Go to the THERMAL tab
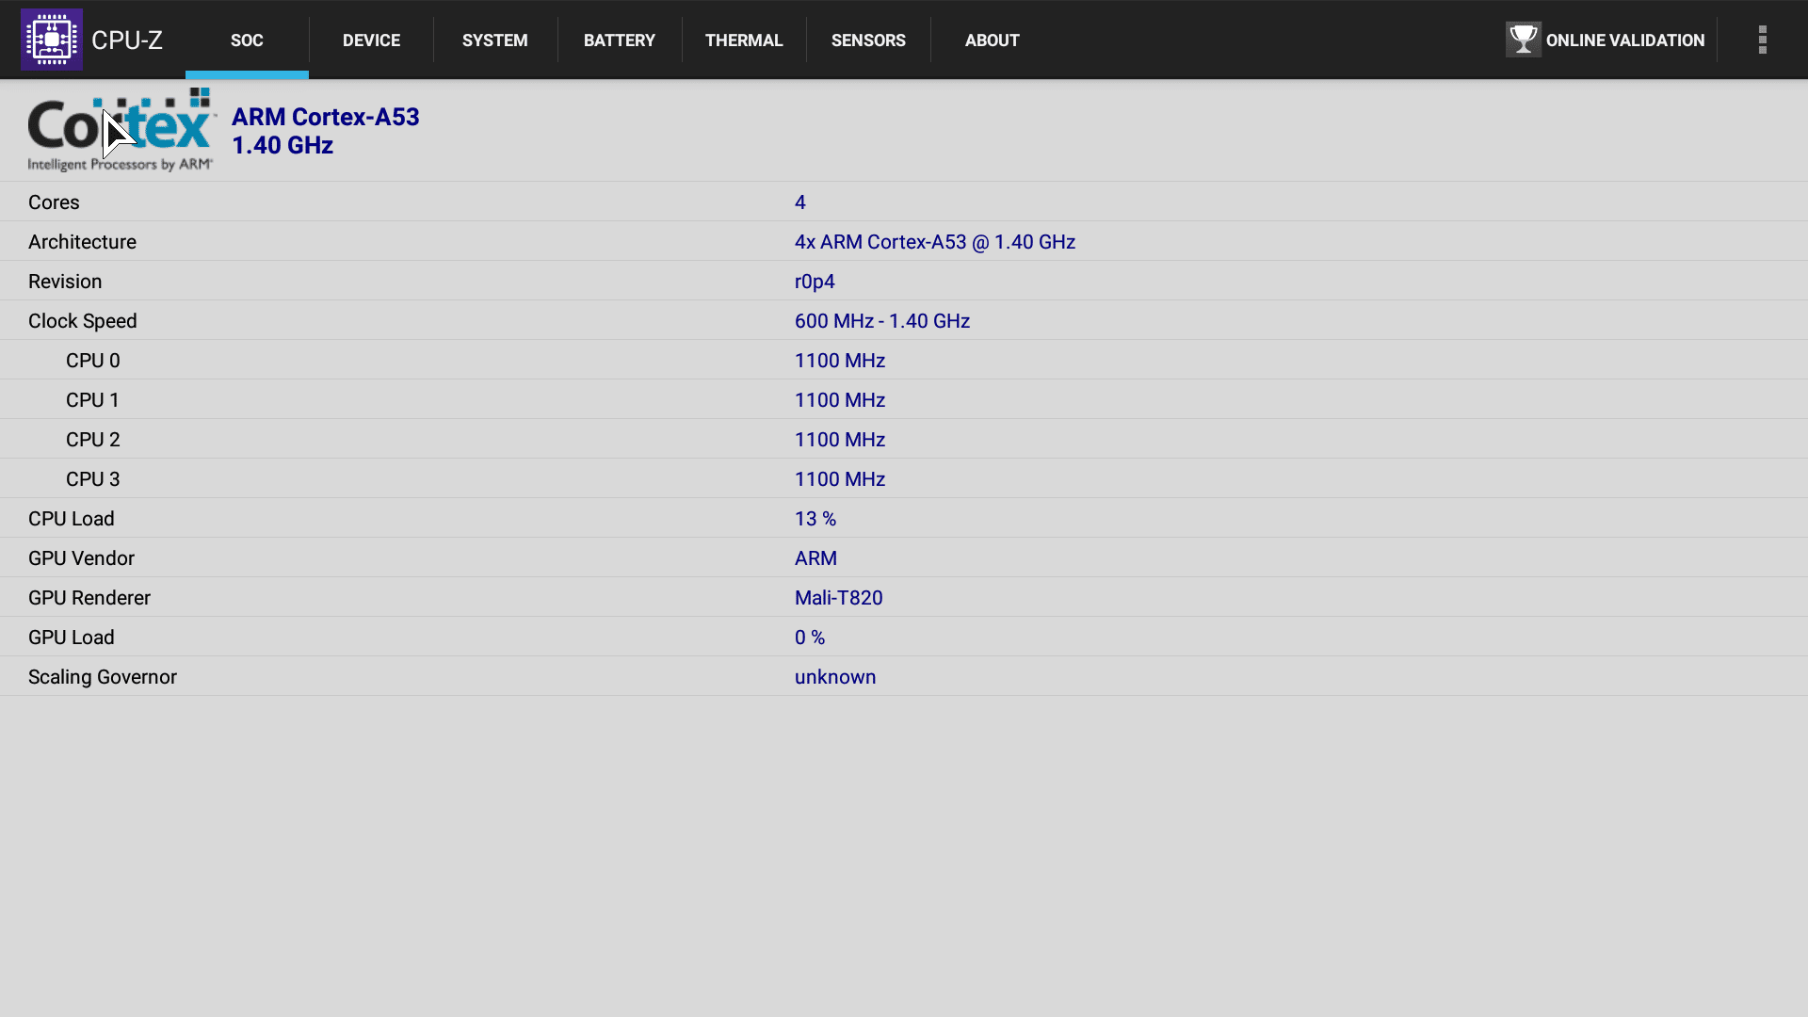 pyautogui.click(x=744, y=40)
